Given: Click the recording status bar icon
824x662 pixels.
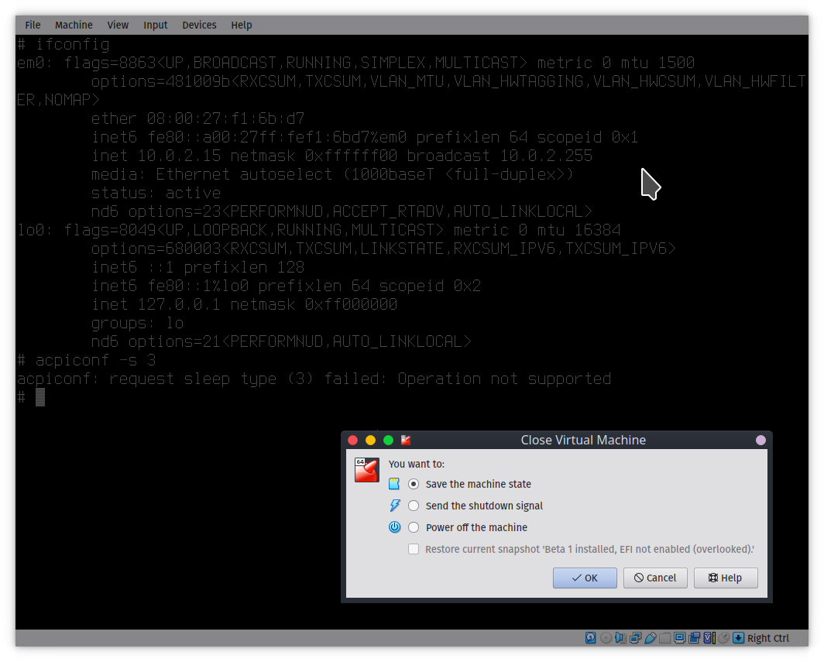Looking at the screenshot, I should 694,638.
